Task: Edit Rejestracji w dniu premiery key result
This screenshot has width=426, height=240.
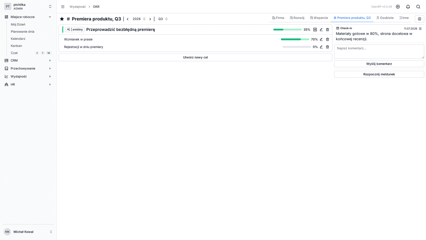Action: [x=321, y=47]
